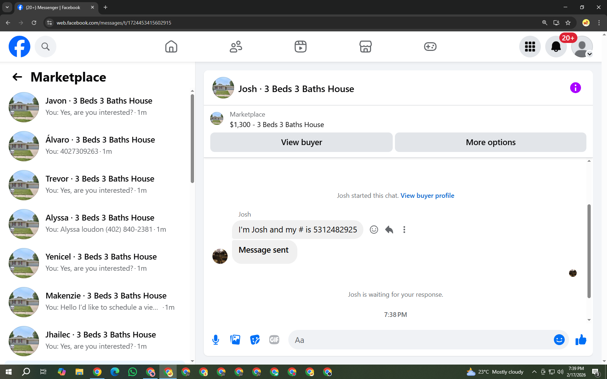Record a voice clip with microphone
Viewport: 607px width, 379px height.
pos(216,340)
